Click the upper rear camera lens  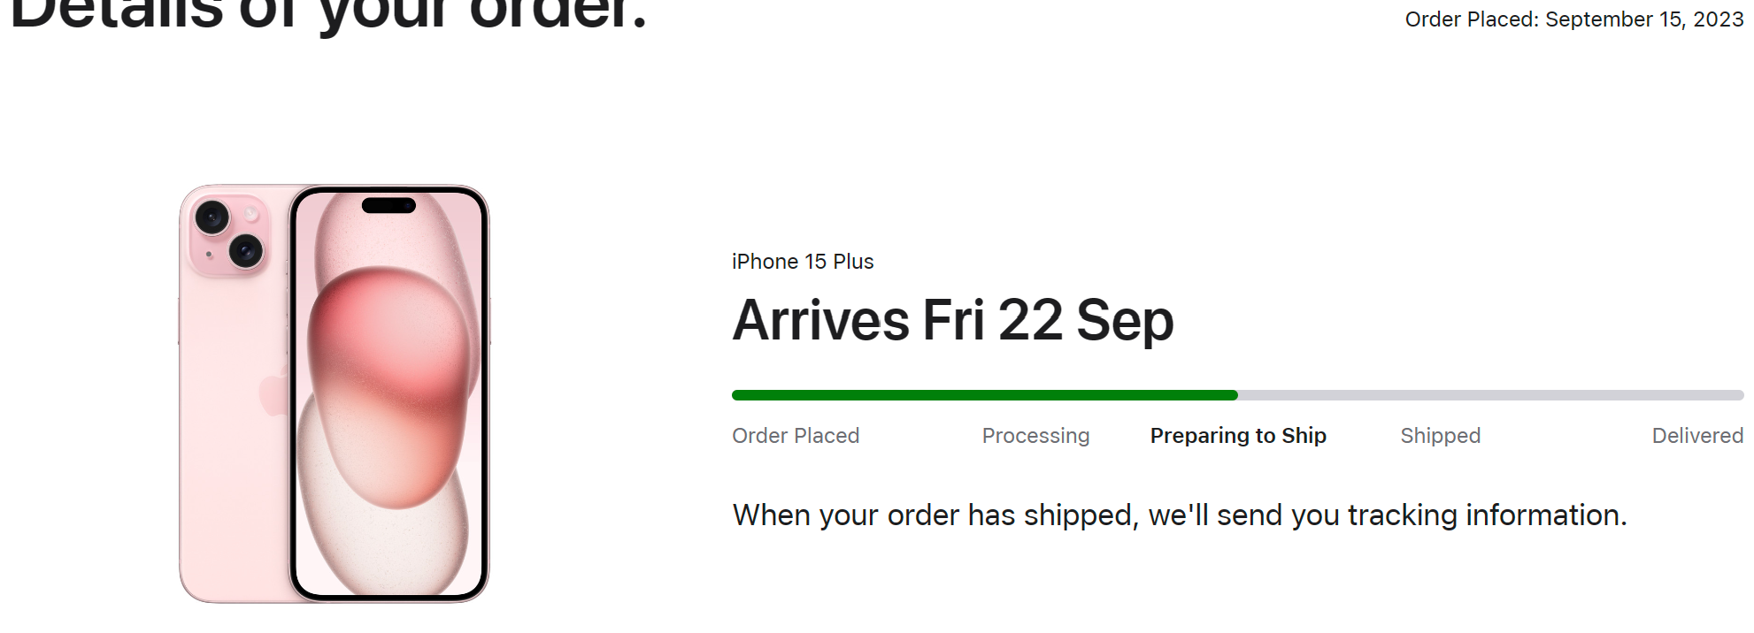[x=212, y=217]
